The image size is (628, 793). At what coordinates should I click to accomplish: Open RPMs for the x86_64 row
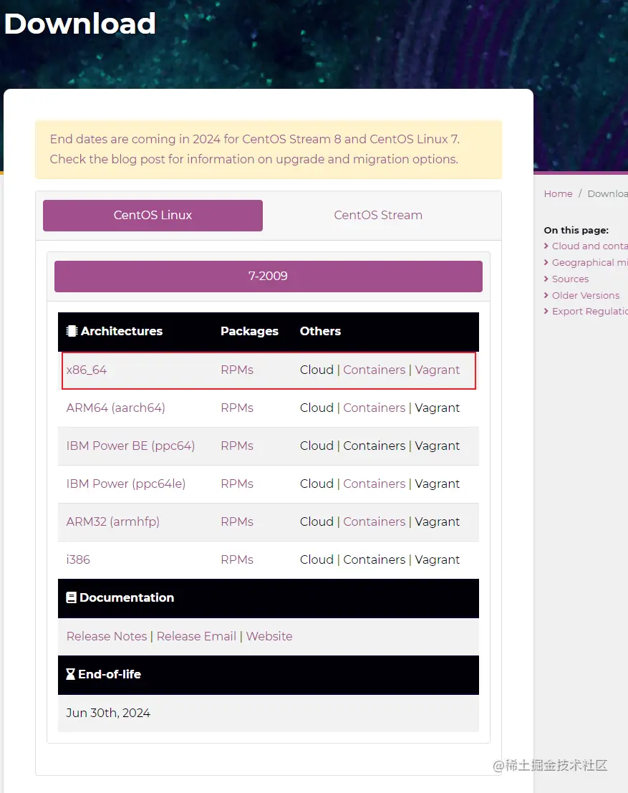(236, 370)
